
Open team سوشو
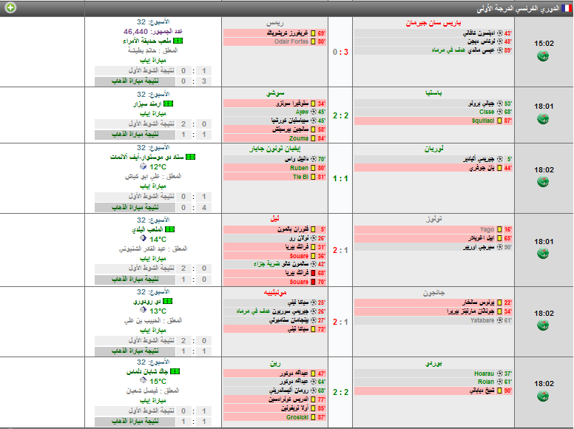[275, 93]
